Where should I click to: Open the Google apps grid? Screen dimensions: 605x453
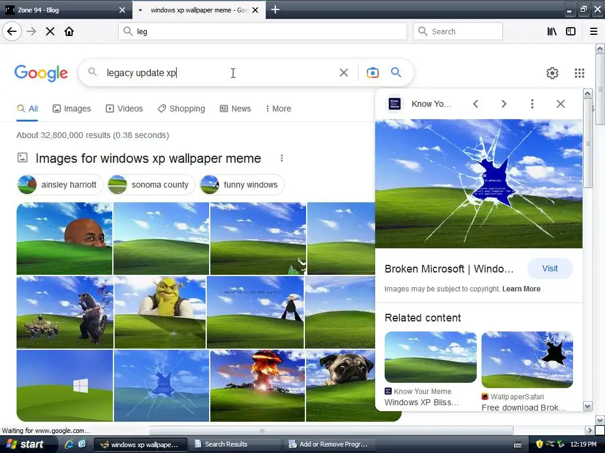point(579,73)
